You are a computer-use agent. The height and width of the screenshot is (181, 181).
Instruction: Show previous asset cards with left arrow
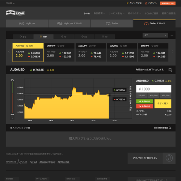(x=9, y=52)
